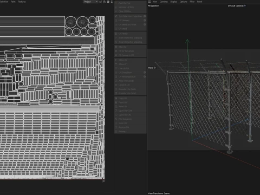Open settings gear for Set UVW from Projection
The image size is (260, 195).
tap(145, 16)
